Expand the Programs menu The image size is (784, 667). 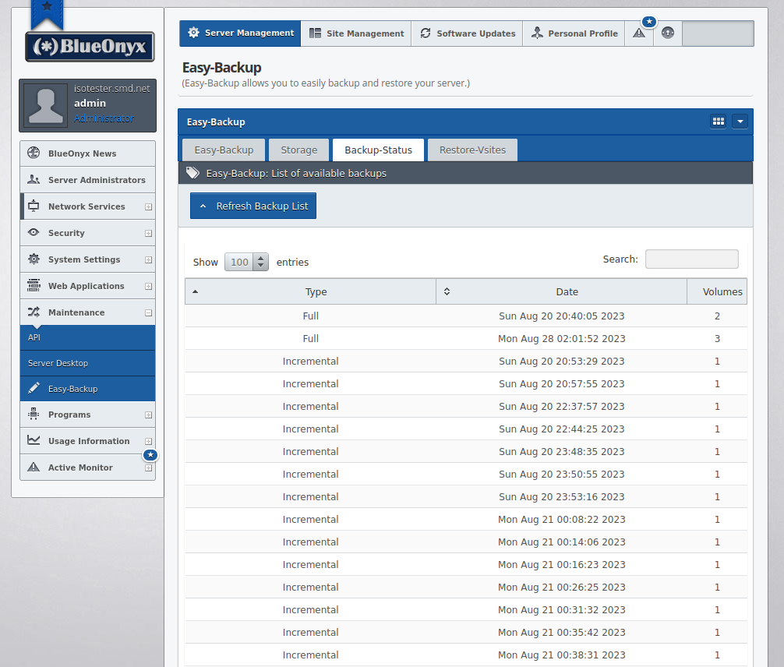pyautogui.click(x=149, y=415)
